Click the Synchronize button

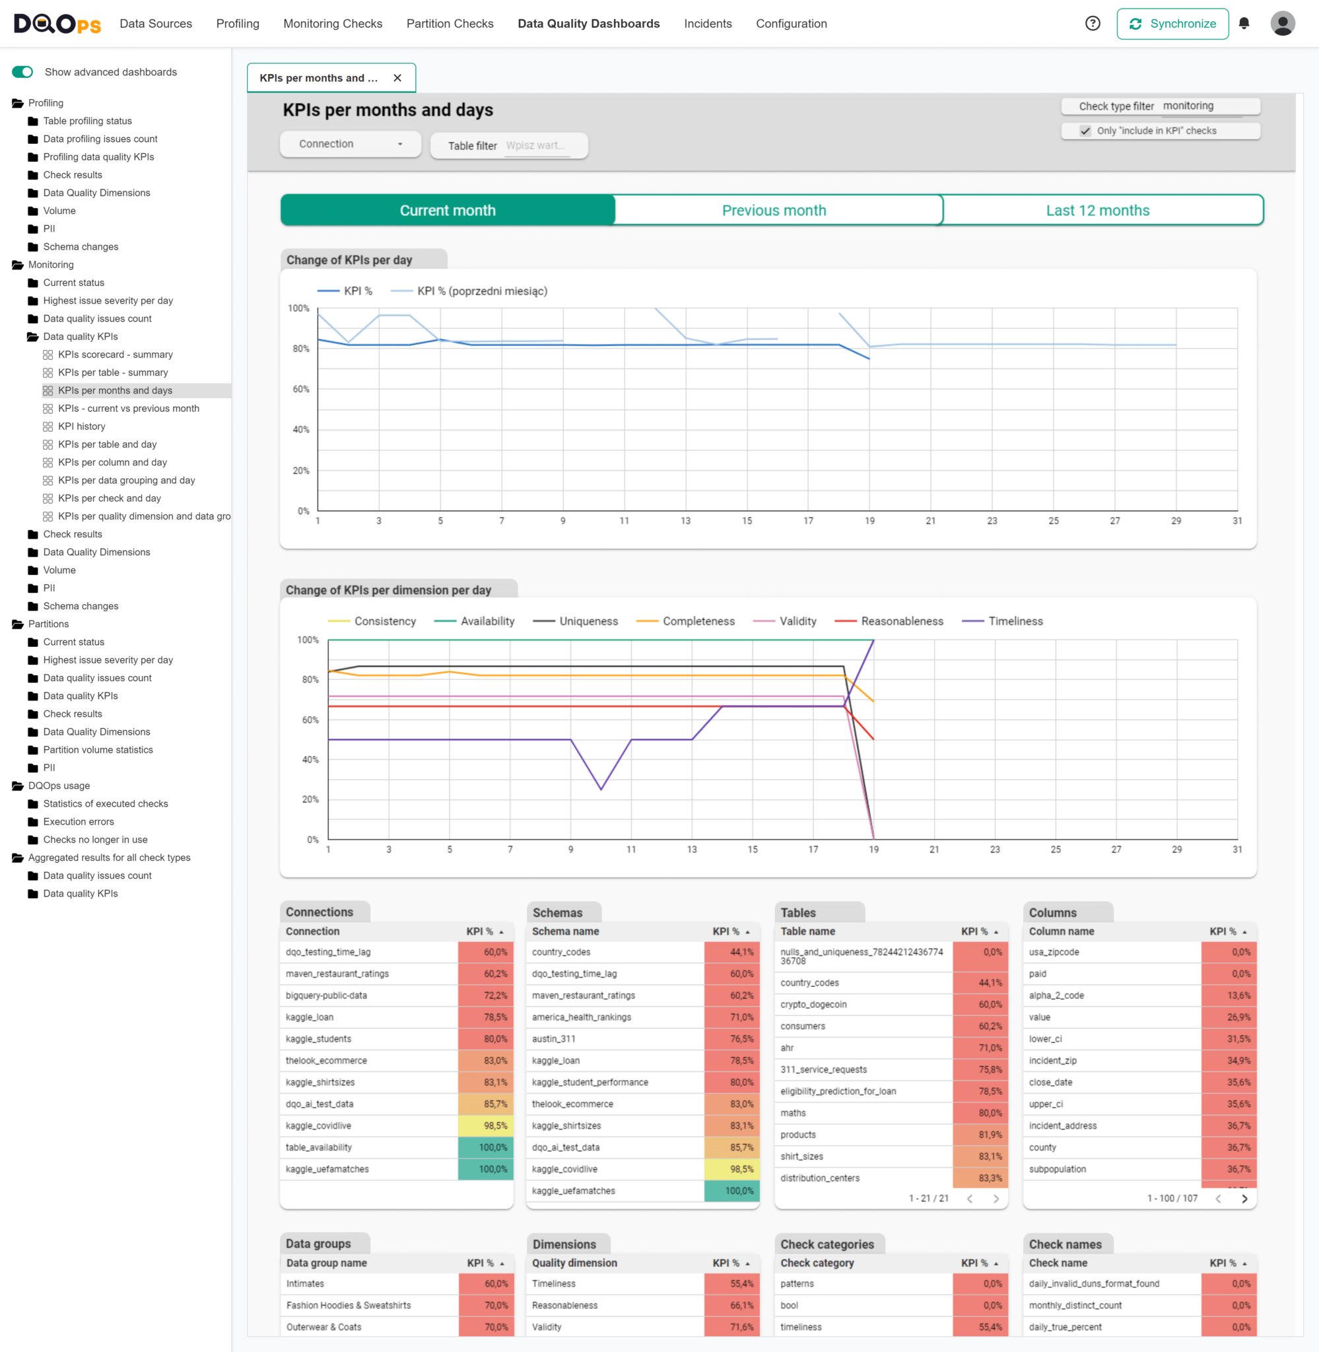1173,23
